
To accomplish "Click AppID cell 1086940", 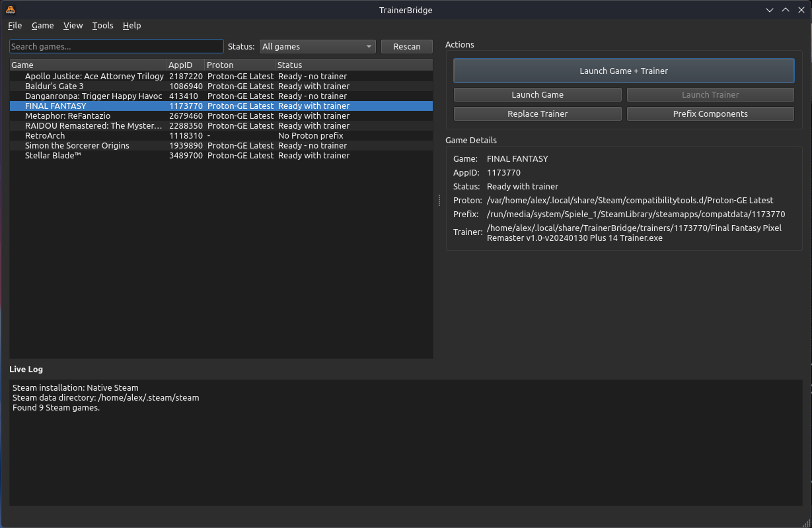I will point(186,86).
